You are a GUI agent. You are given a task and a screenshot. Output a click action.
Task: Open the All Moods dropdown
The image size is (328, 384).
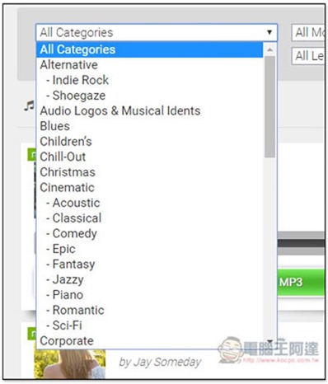(308, 33)
